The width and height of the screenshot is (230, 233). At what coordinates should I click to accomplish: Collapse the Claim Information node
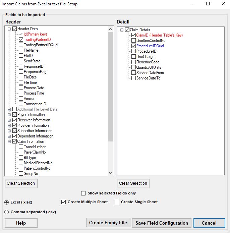pos(9,141)
